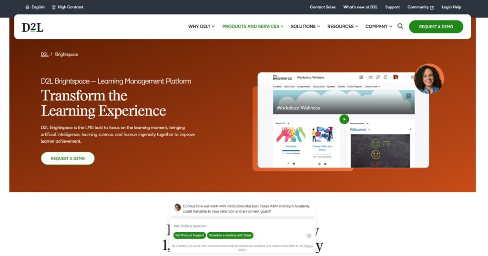Follow the D2L breadcrumb link

pos(44,54)
